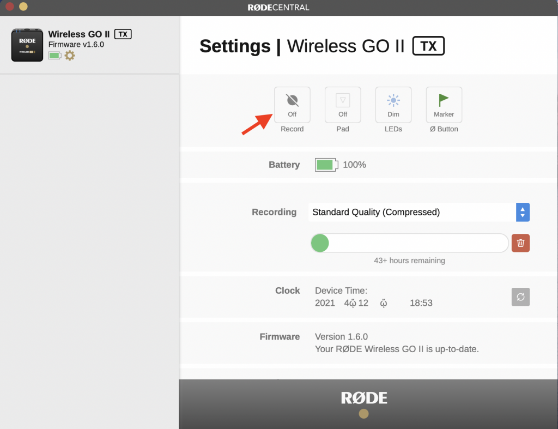Click the 100% battery value
This screenshot has width=558, height=429.
(354, 165)
